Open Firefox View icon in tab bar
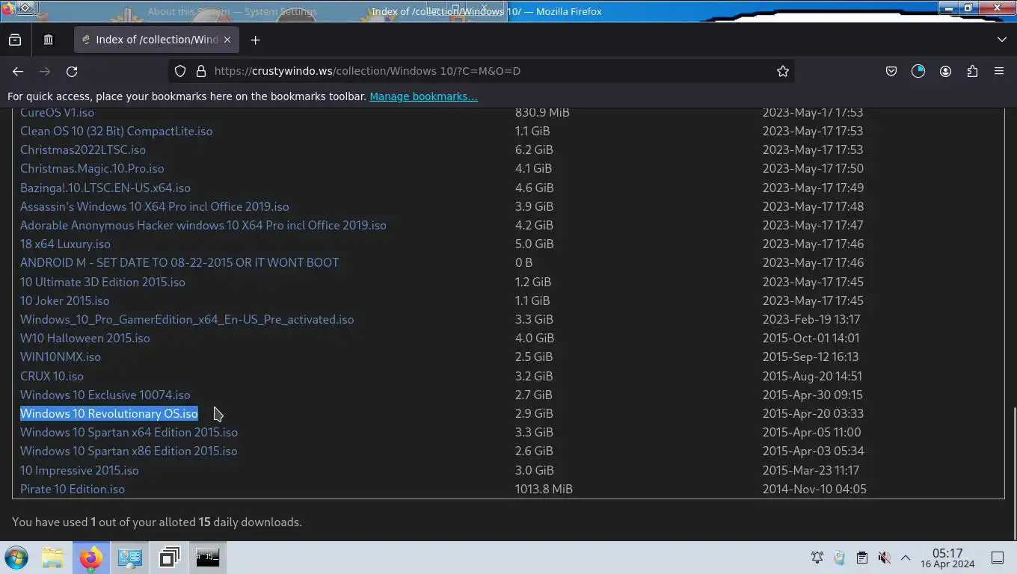 coord(15,40)
